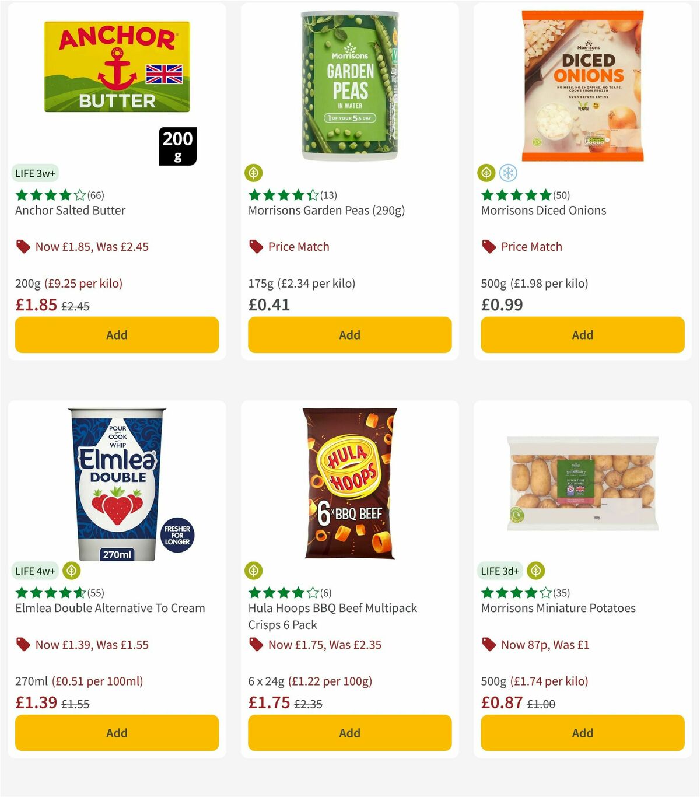Click the organic leaf icon on Hula Hoops listing
Screen dimensions: 700x797
pyautogui.click(x=254, y=571)
